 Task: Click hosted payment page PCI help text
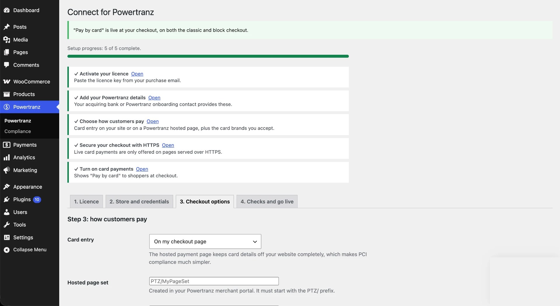click(258, 258)
